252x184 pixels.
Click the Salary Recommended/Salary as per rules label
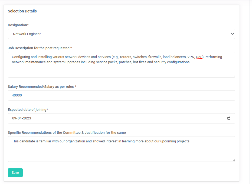click(x=41, y=87)
